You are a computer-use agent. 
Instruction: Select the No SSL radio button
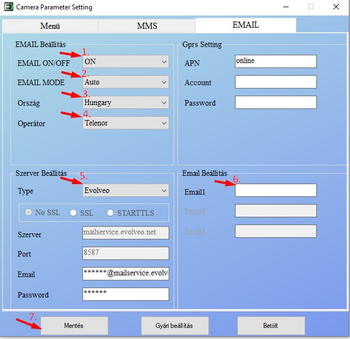[29, 213]
